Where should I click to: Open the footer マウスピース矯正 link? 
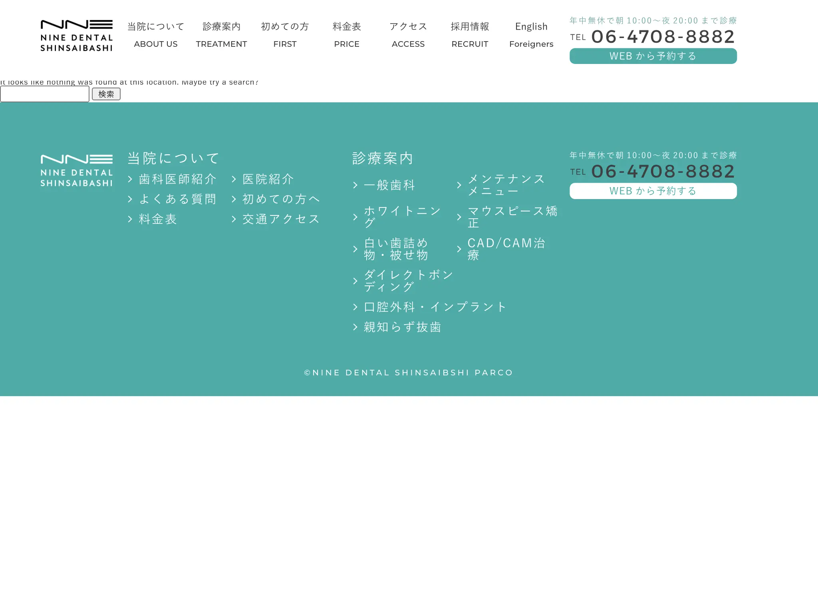click(x=513, y=217)
